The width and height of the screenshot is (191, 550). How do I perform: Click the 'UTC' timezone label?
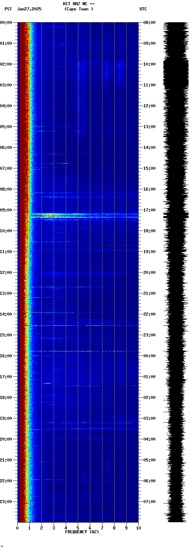[143, 9]
